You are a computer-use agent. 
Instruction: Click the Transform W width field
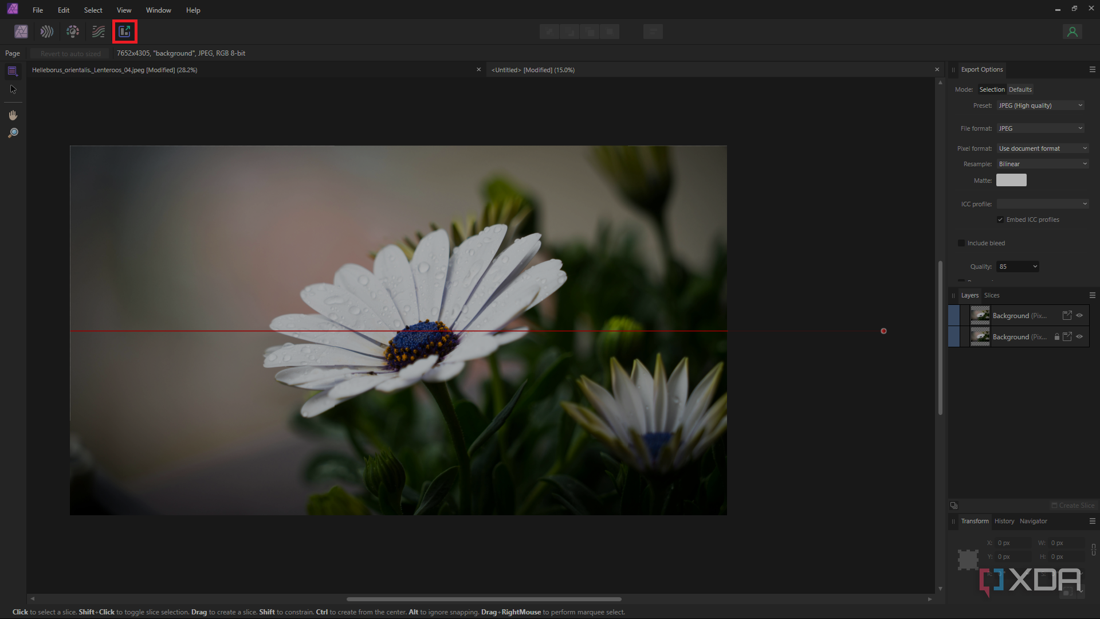pos(1066,543)
